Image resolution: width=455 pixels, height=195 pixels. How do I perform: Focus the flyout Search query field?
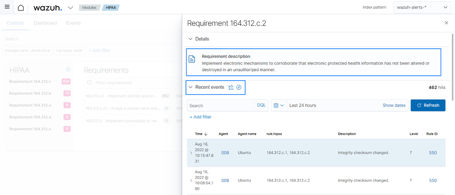click(x=221, y=106)
